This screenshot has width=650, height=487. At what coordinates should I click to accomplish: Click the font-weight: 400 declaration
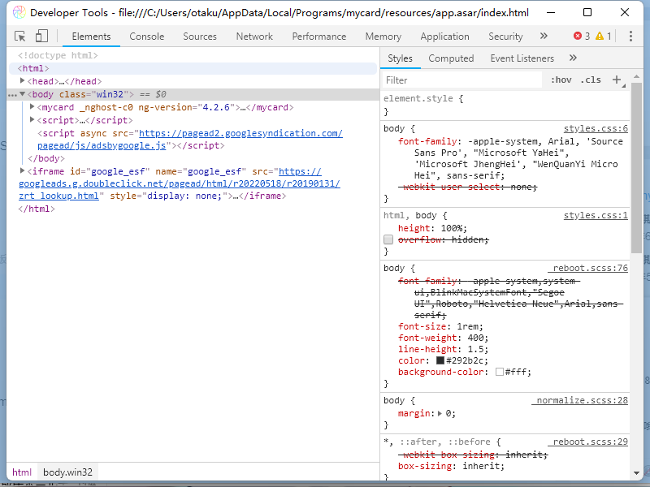point(443,338)
